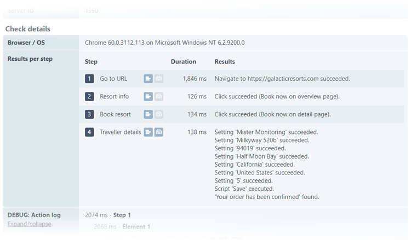Click the '2074 ms - Step 1' log entry
Image resolution: width=411 pixels, height=240 pixels.
coord(108,215)
